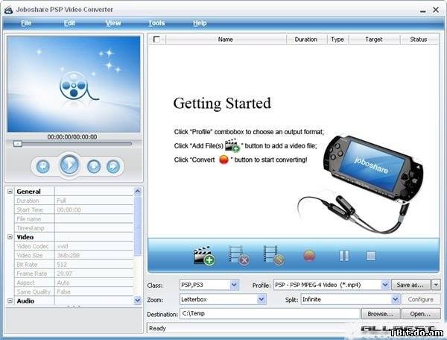Close the Joboshare window
The width and height of the screenshot is (447, 340).
(x=436, y=10)
